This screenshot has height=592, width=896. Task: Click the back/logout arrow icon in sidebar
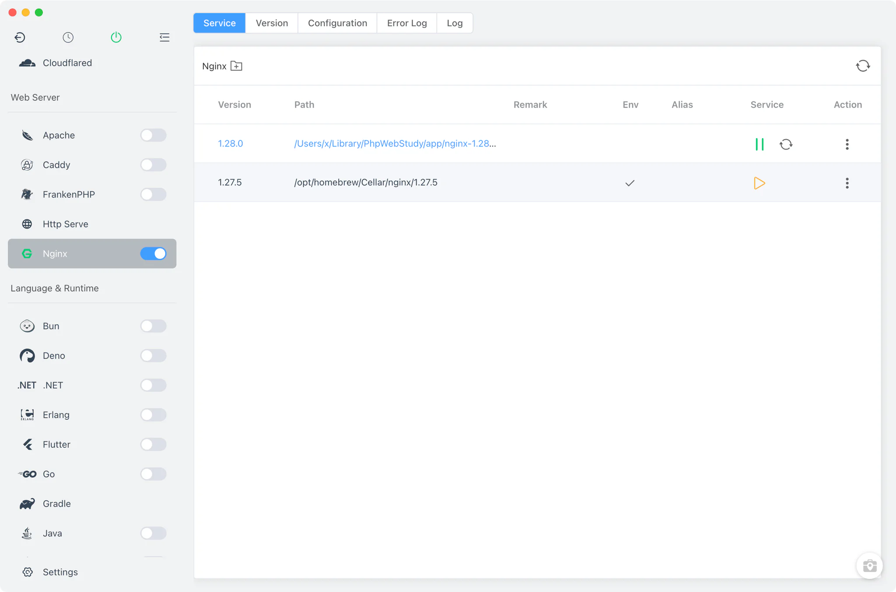click(x=20, y=38)
